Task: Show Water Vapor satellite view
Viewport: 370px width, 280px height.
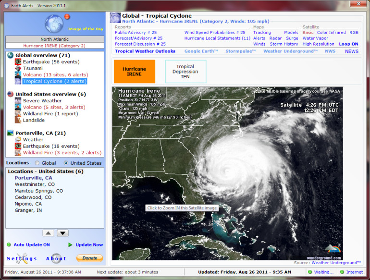Action: point(316,38)
